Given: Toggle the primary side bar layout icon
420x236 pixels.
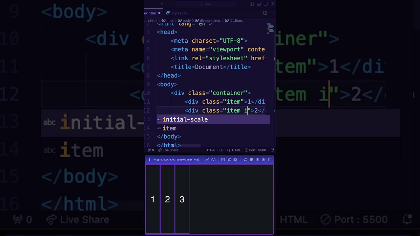Looking at the screenshot, I should tap(252, 4).
